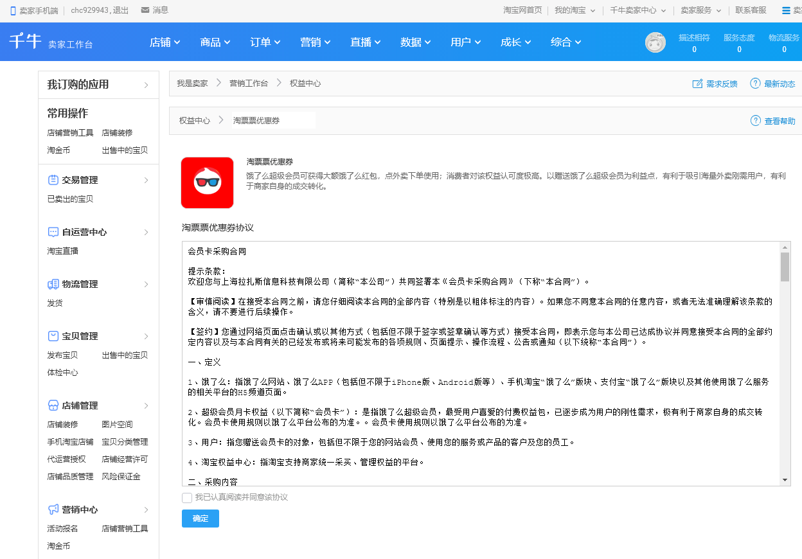Open 千牛卖家中心 top dropdown

pos(638,10)
